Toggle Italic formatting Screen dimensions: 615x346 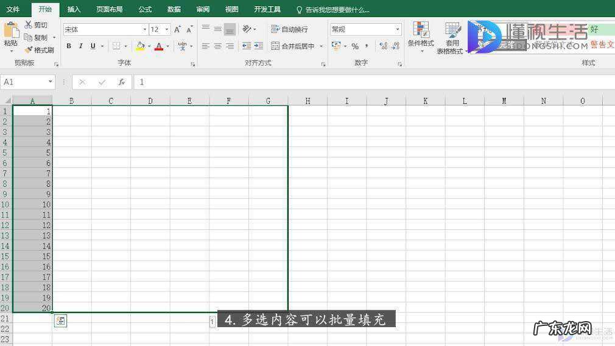pyautogui.click(x=81, y=46)
